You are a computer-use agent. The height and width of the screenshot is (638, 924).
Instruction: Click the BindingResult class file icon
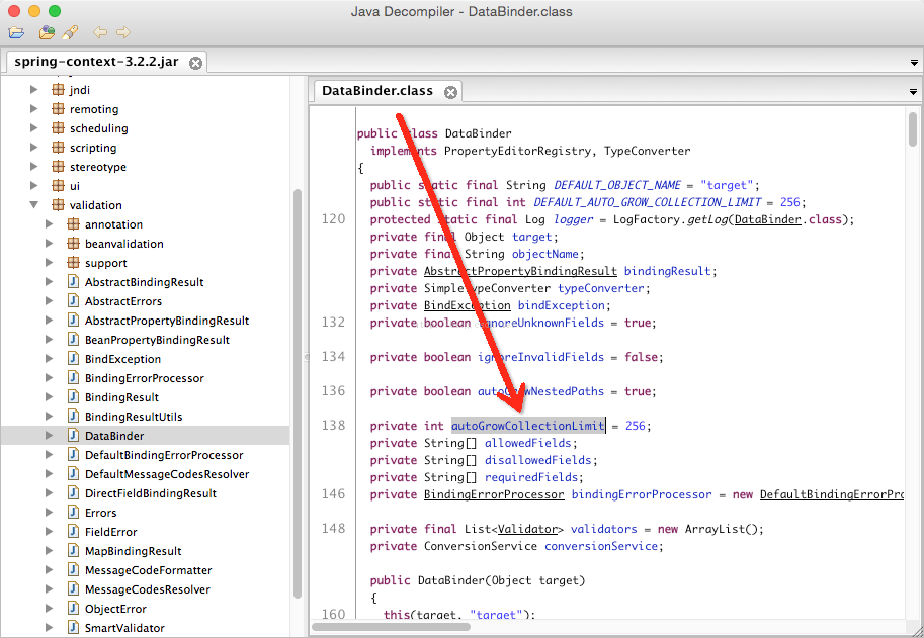(x=73, y=397)
